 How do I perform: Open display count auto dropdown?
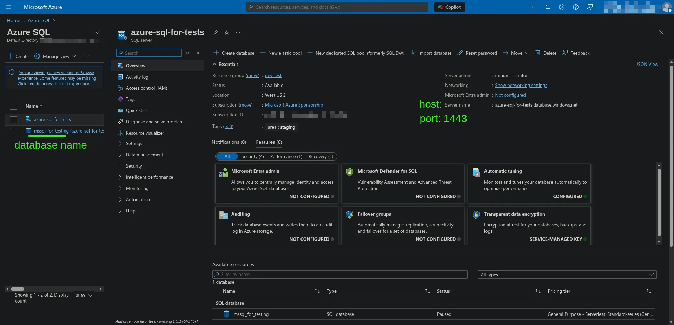pos(84,295)
